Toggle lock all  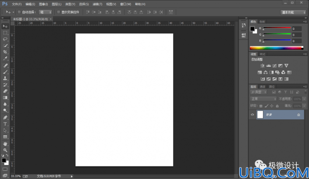(x=277, y=106)
